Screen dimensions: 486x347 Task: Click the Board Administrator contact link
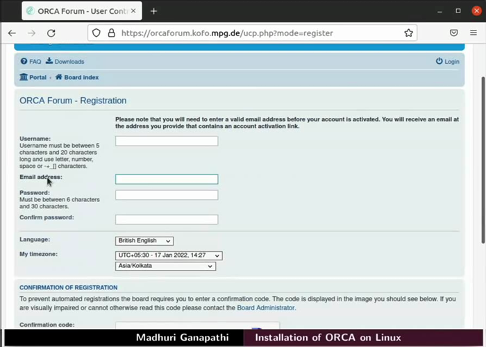(266, 307)
